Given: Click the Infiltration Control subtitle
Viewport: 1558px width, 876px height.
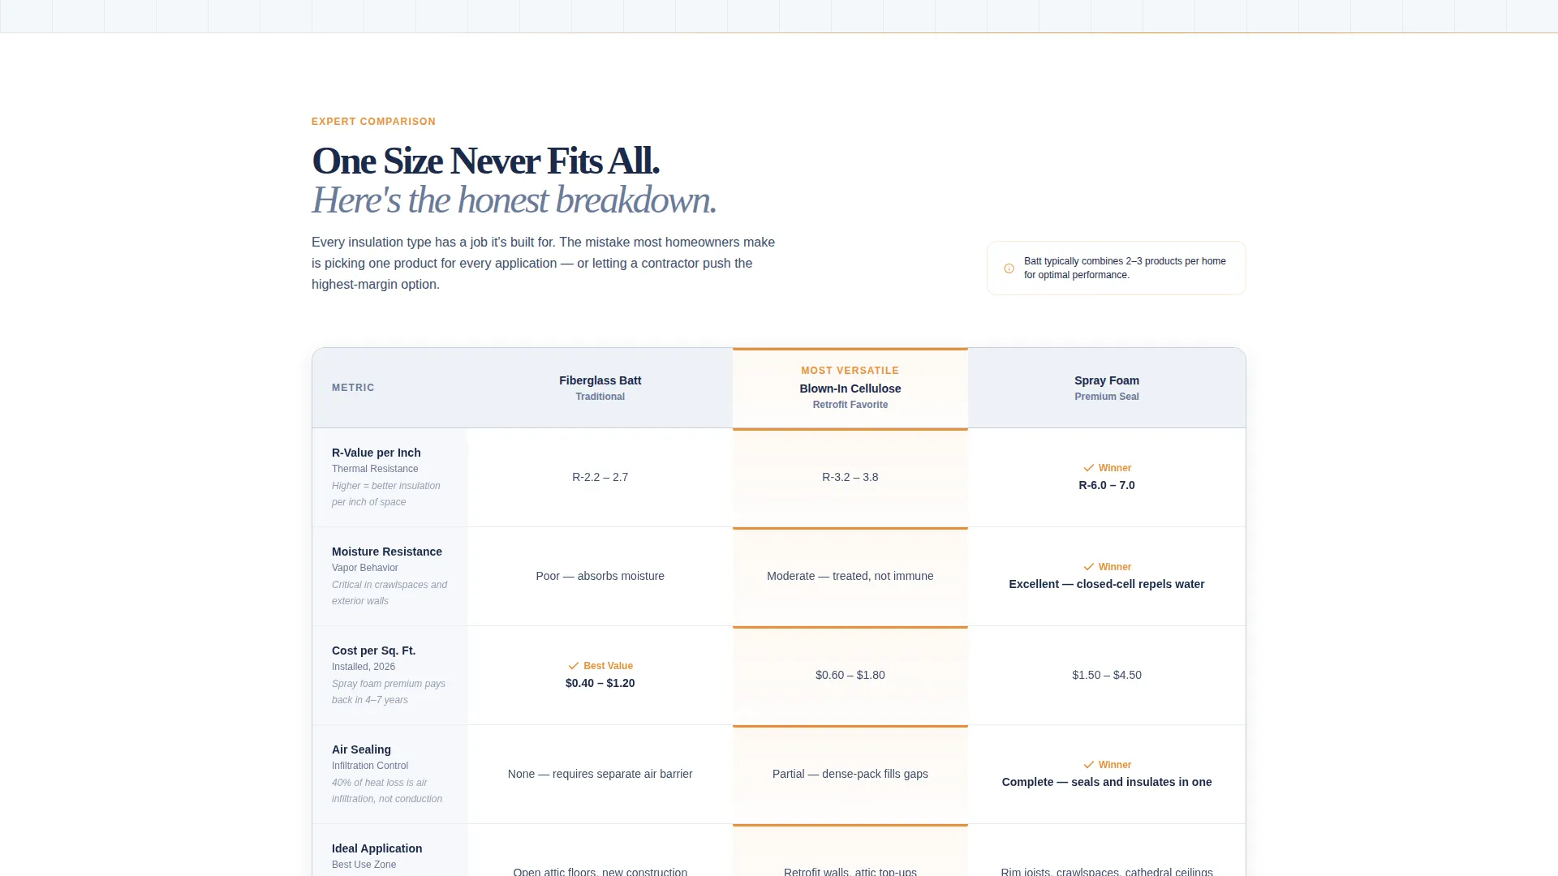Looking at the screenshot, I should (x=370, y=766).
